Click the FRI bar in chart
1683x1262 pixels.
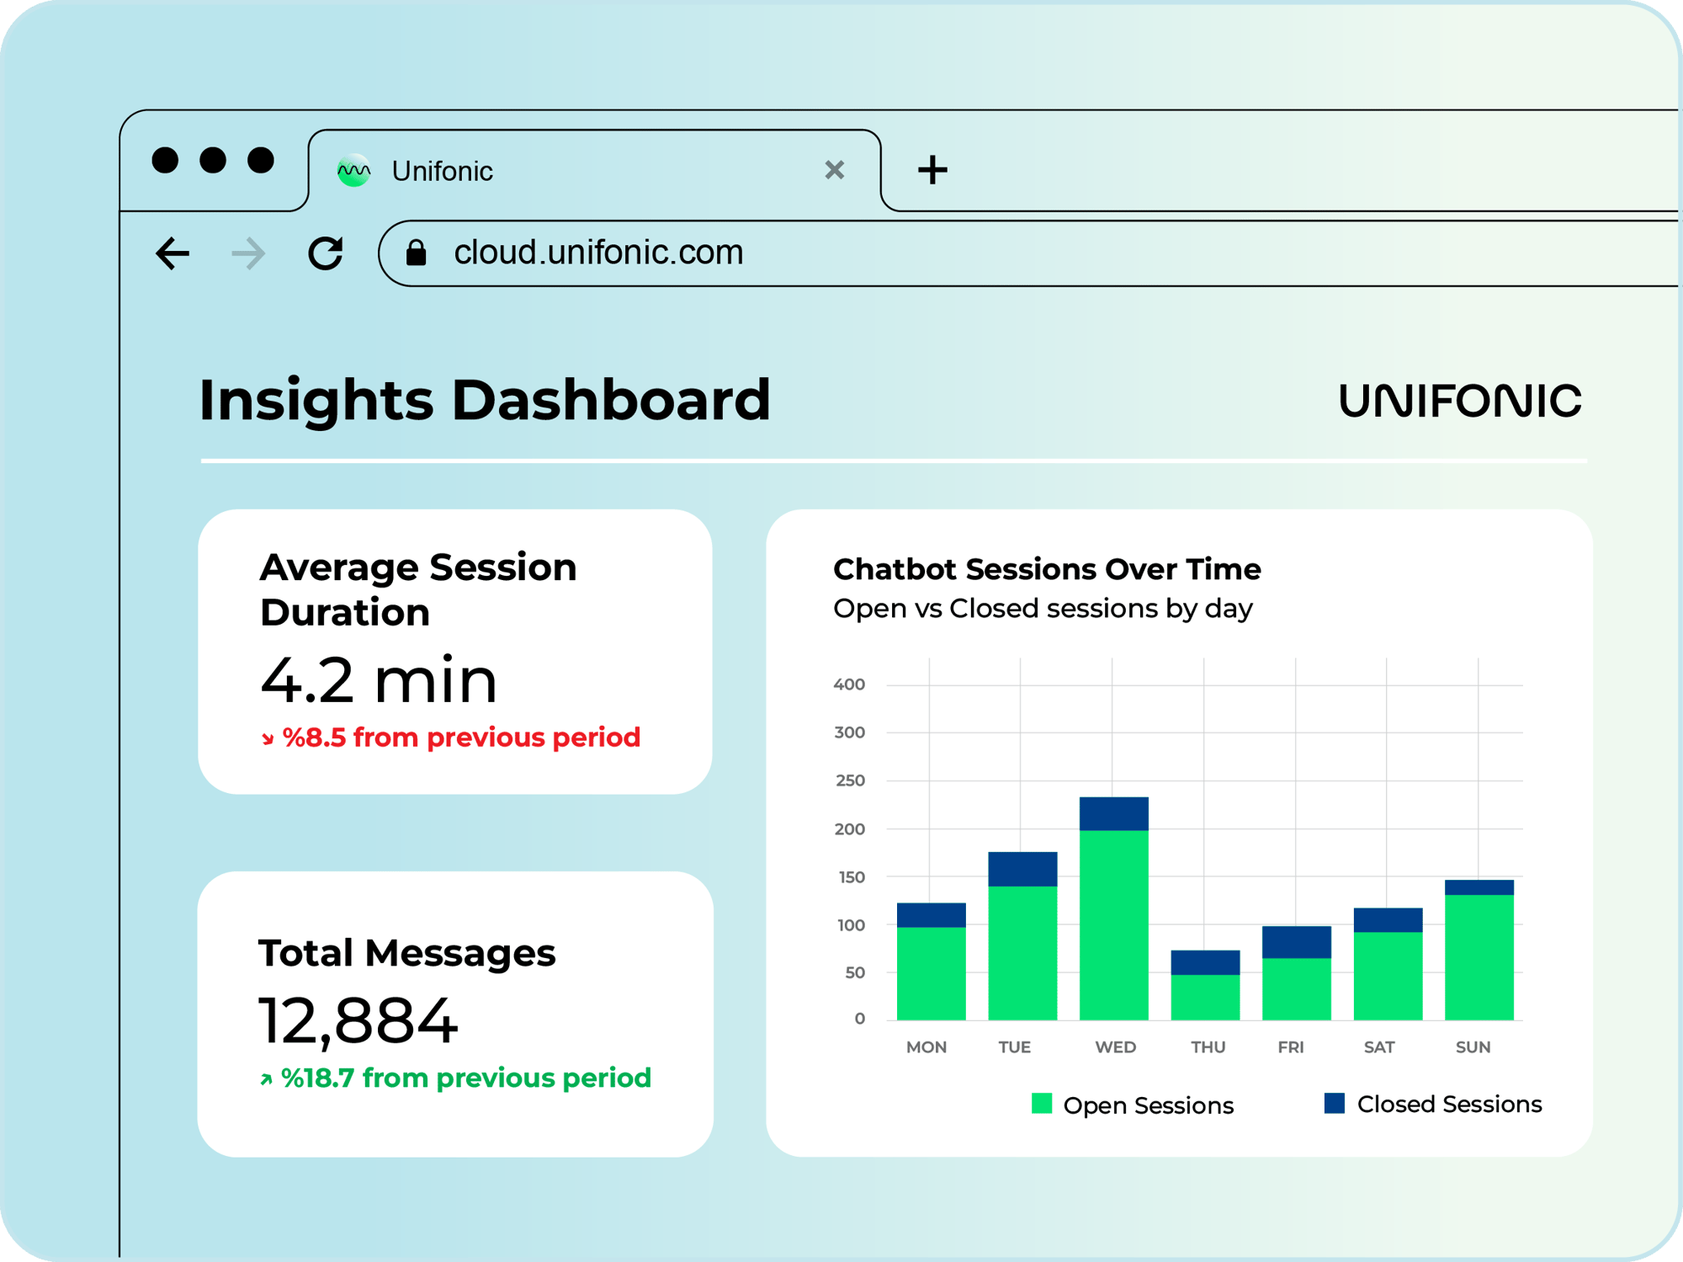coord(1297,973)
